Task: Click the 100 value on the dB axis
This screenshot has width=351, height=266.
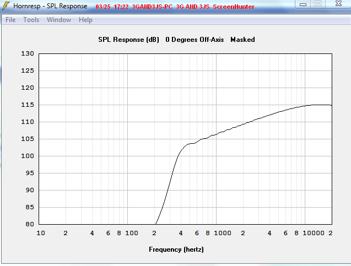Action: pos(28,156)
